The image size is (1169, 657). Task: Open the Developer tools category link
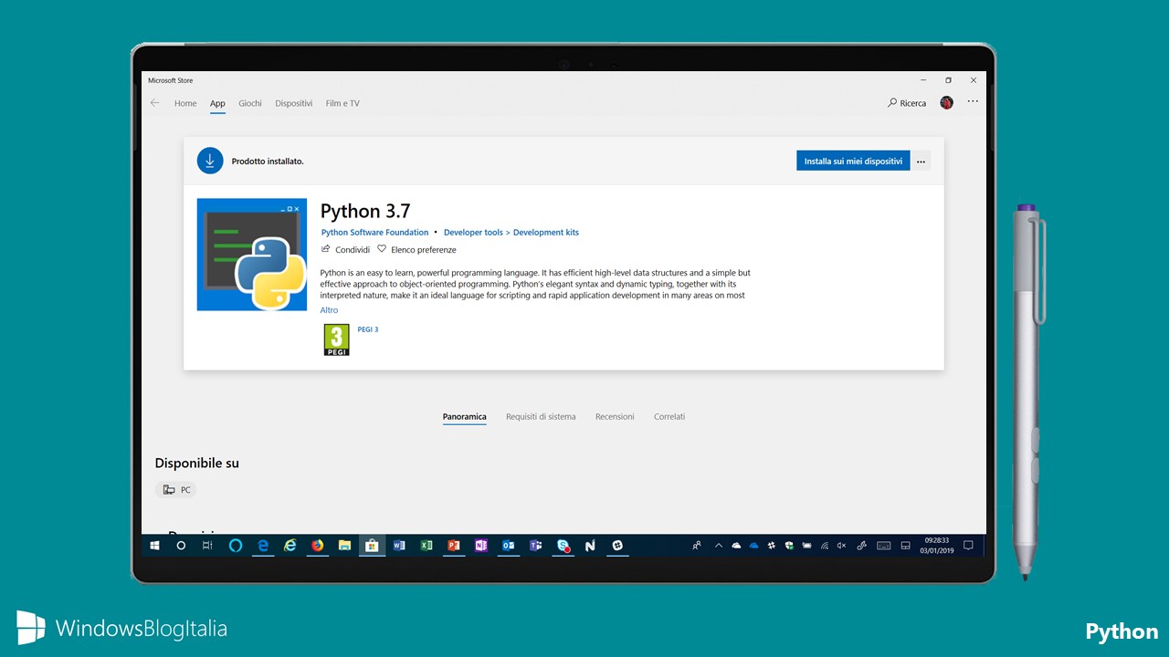[473, 233]
